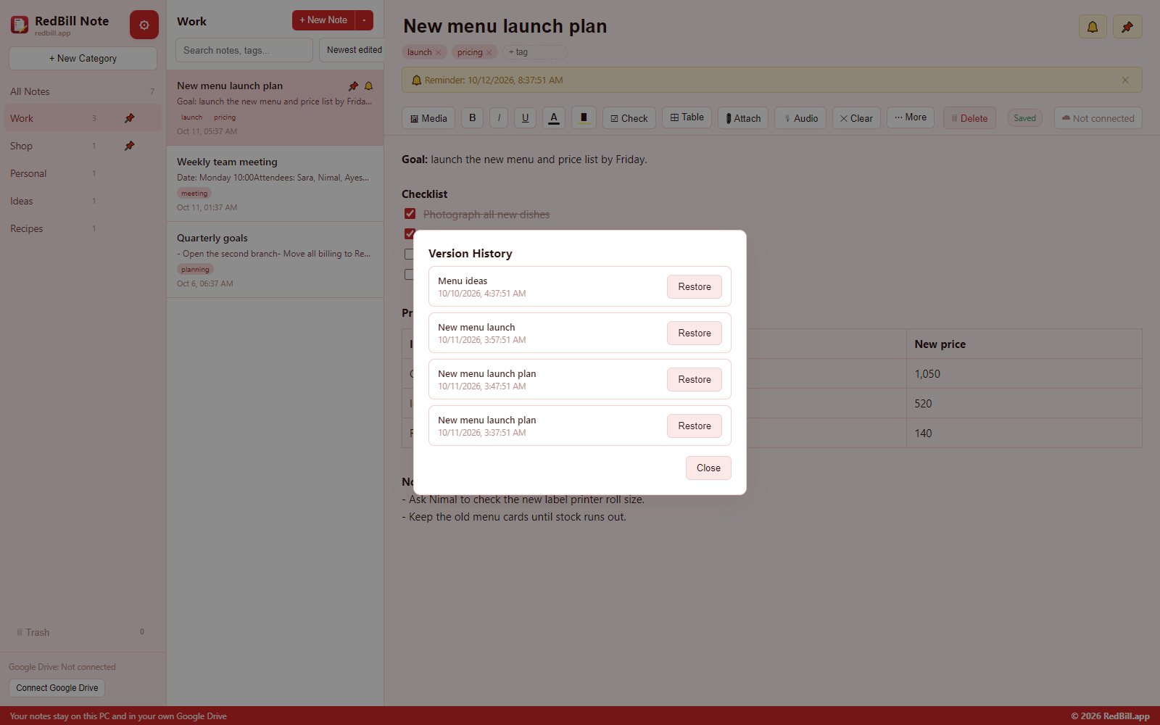Image resolution: width=1160 pixels, height=725 pixels.
Task: Open the More toolbar menu
Action: [x=911, y=117]
